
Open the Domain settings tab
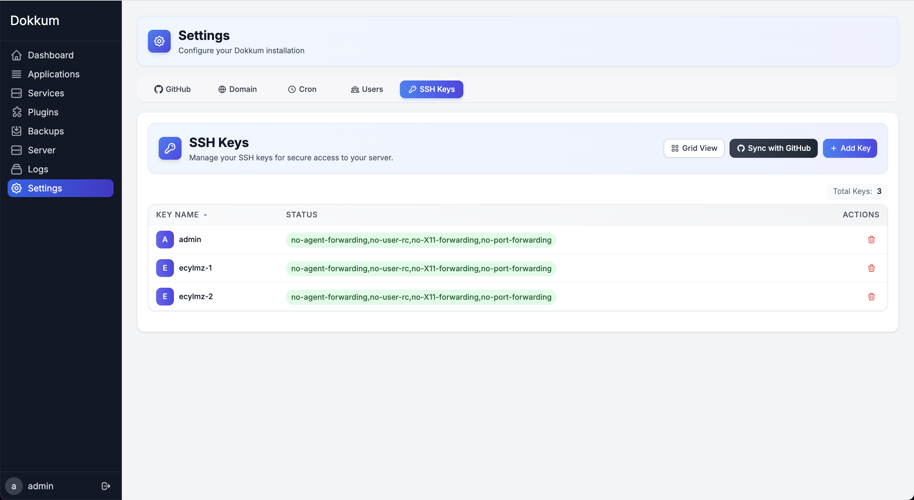[x=237, y=89]
